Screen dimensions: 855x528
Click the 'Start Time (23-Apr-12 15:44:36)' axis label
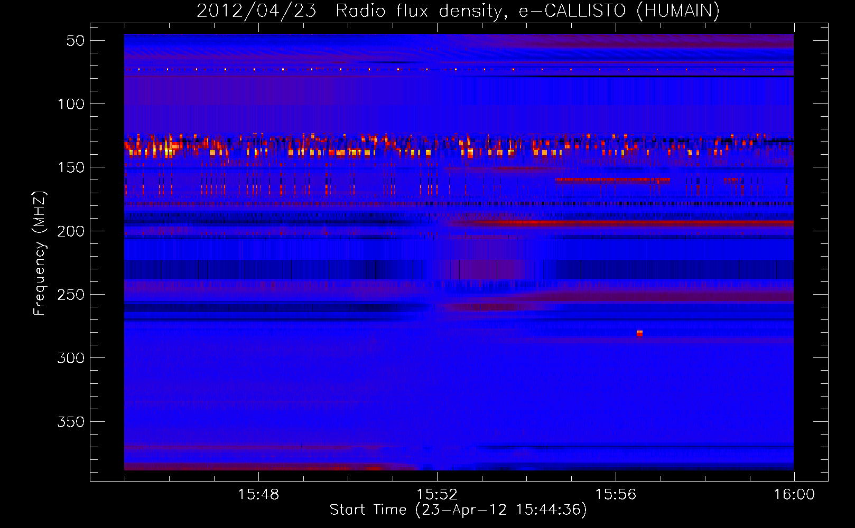(458, 510)
